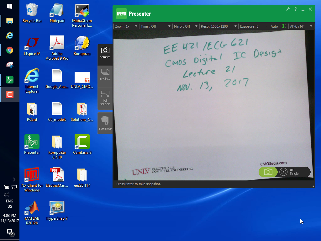The width and height of the screenshot is (321, 241).
Task: Take a snapshot with the green camera button
Action: tap(268, 172)
